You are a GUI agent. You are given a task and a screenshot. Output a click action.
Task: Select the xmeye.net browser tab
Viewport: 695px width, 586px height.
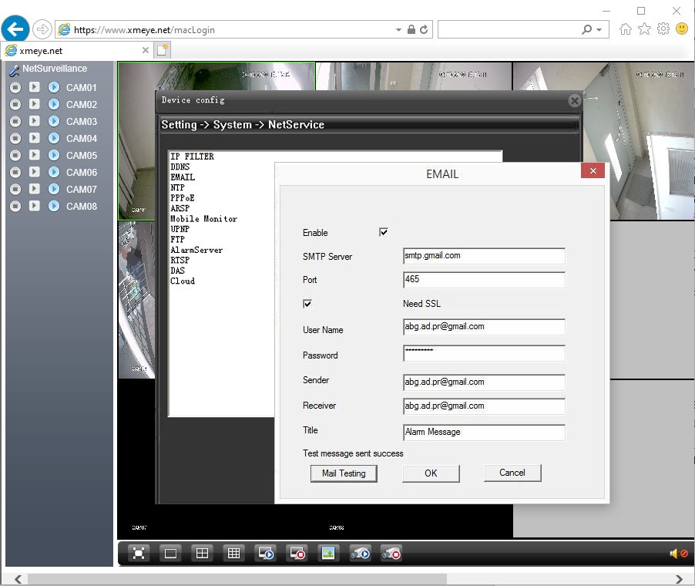coord(77,51)
